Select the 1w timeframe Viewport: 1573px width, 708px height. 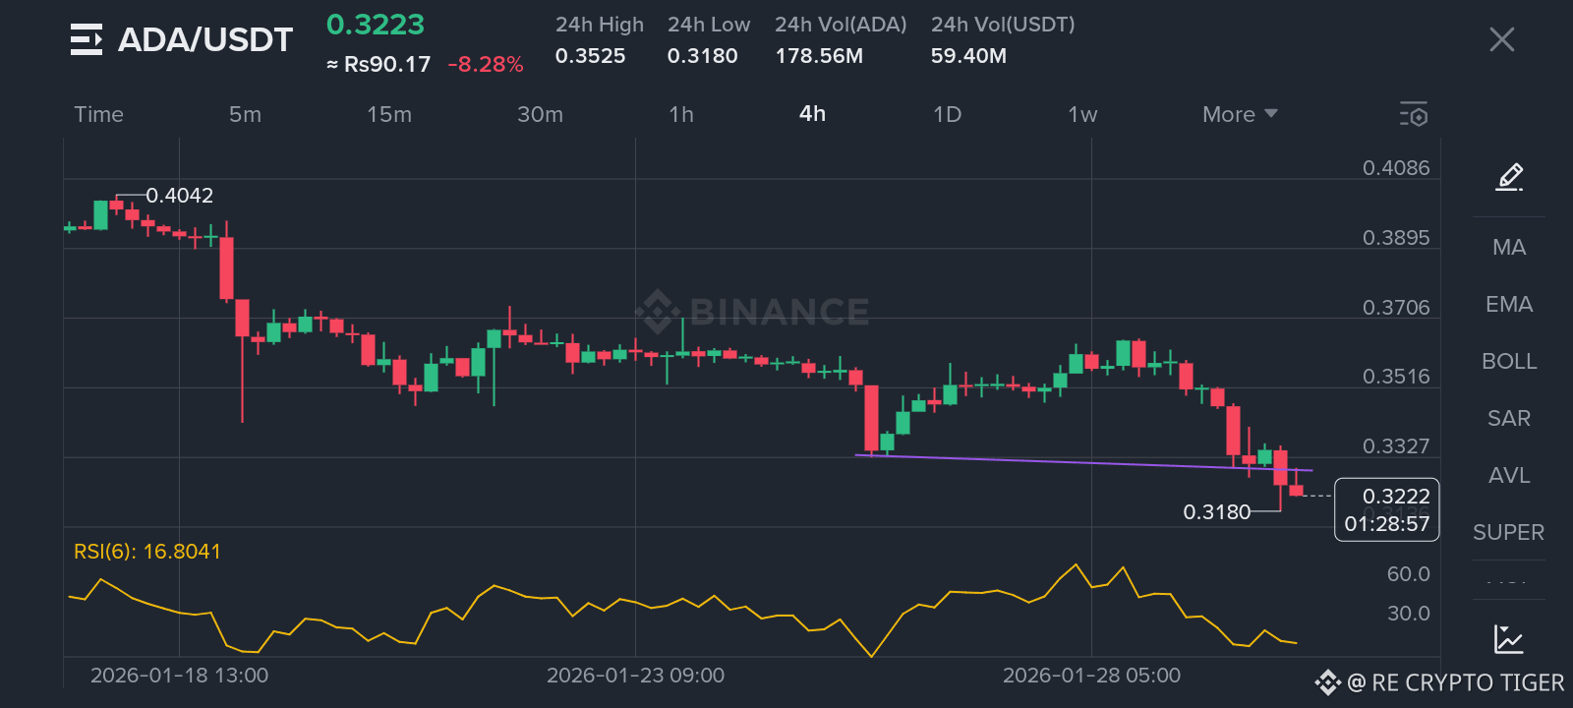coord(1082,114)
